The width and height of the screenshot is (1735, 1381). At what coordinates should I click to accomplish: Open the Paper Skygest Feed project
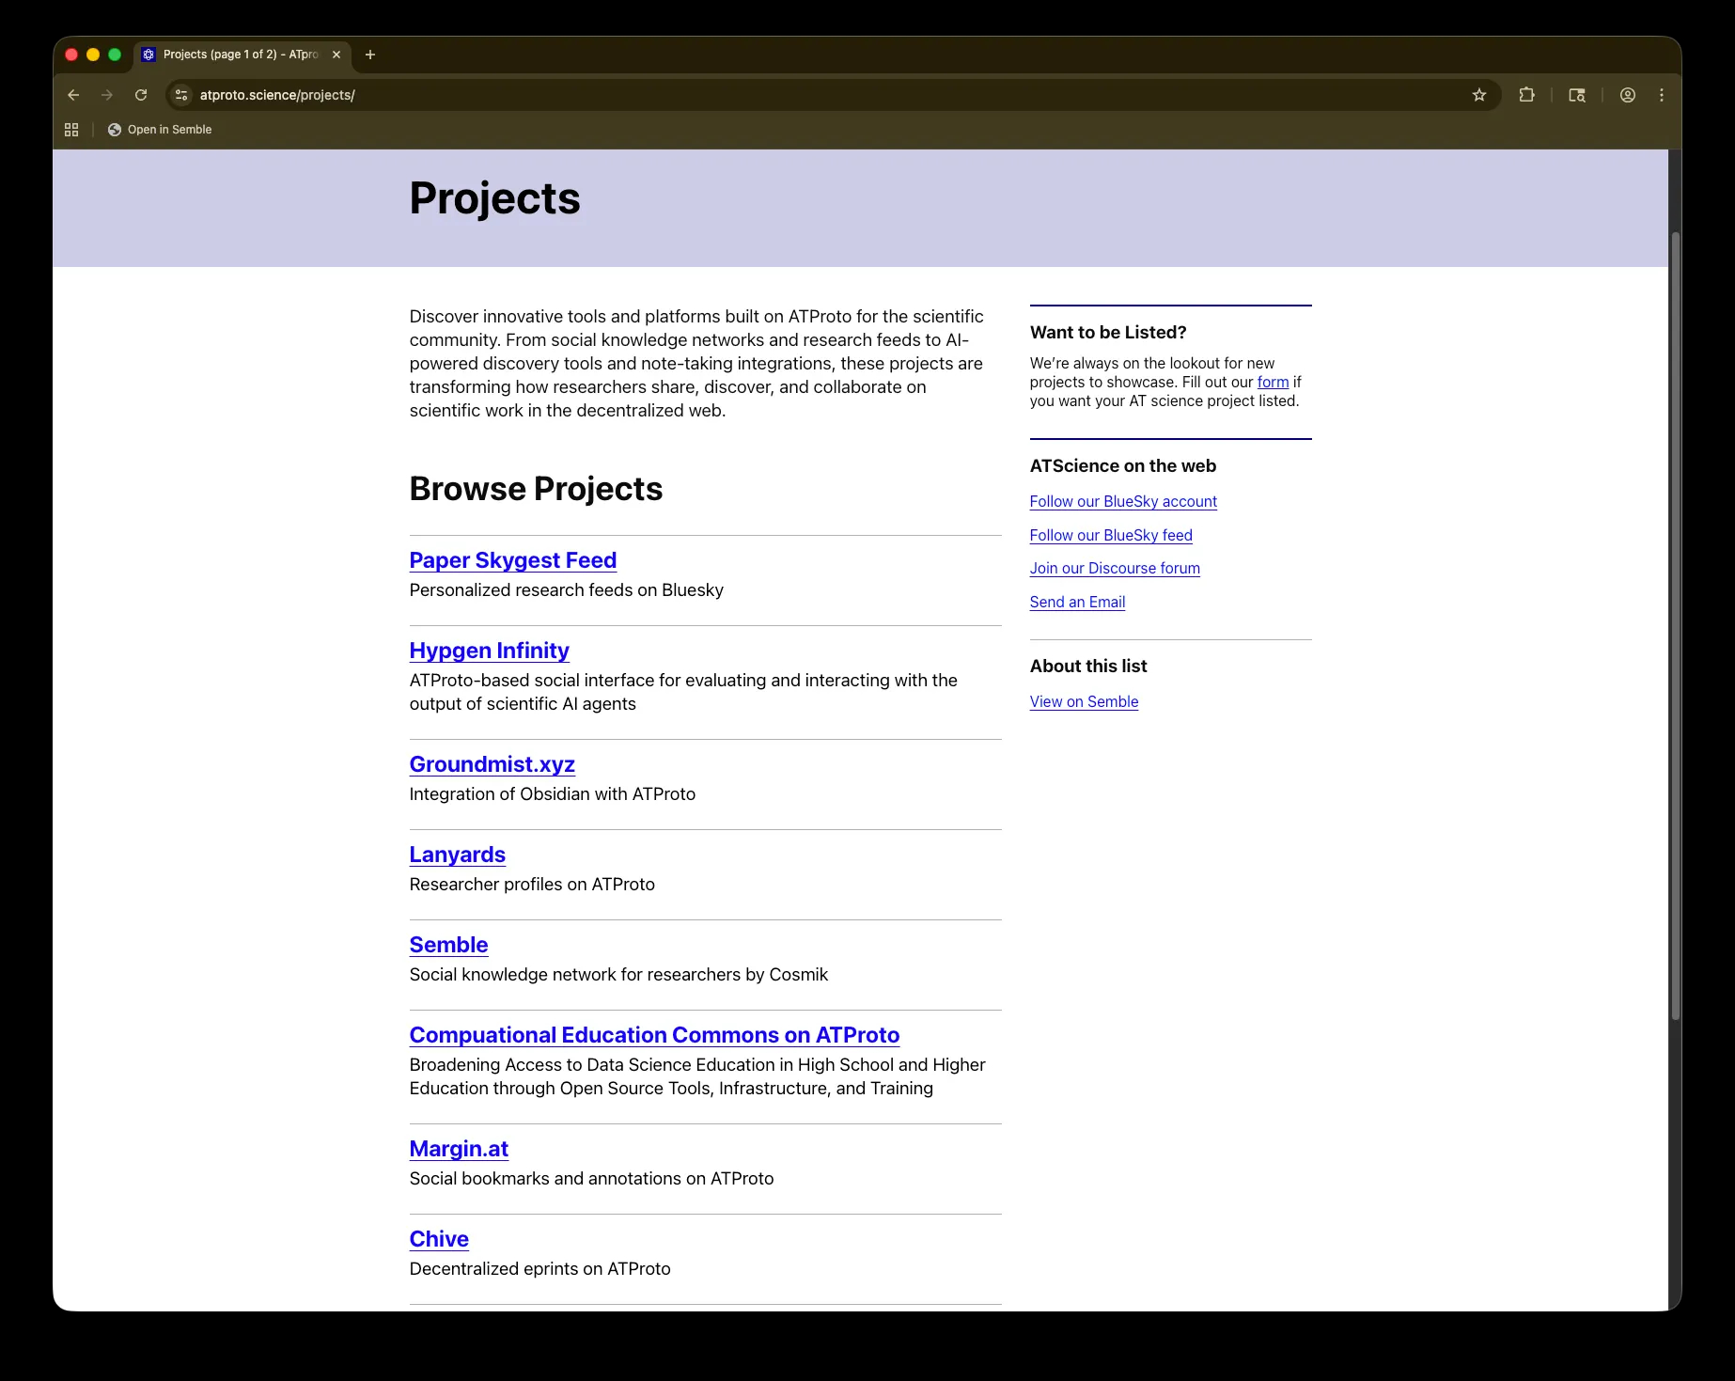(x=512, y=560)
